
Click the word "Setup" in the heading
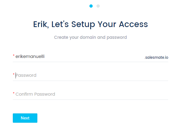point(83,24)
